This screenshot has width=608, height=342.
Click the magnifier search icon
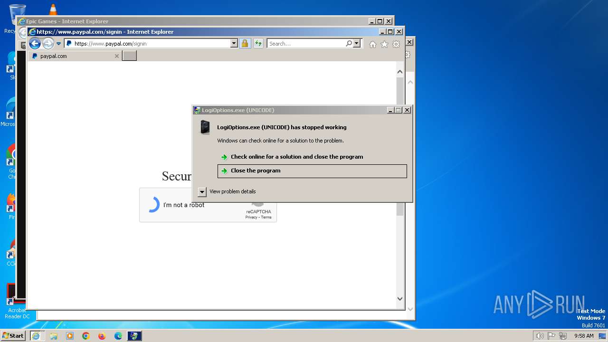349,44
